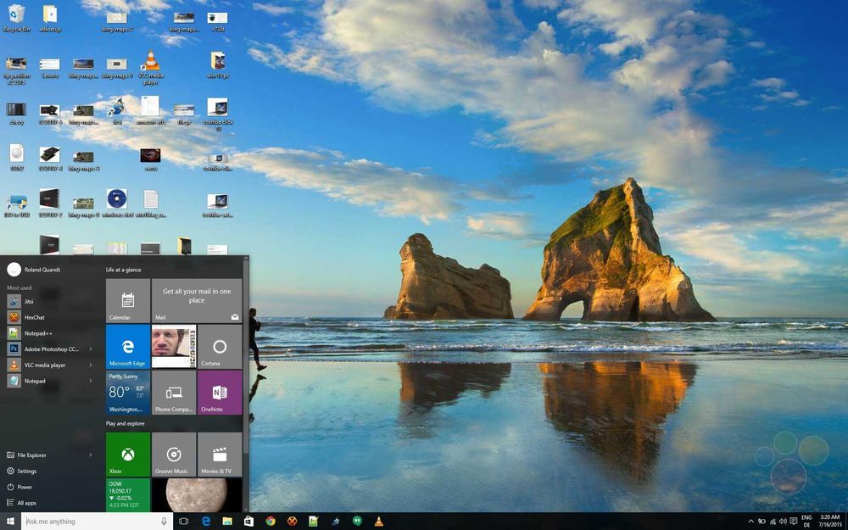Open the battery status tray icon
Screen dimensions: 848x530
coord(762,522)
